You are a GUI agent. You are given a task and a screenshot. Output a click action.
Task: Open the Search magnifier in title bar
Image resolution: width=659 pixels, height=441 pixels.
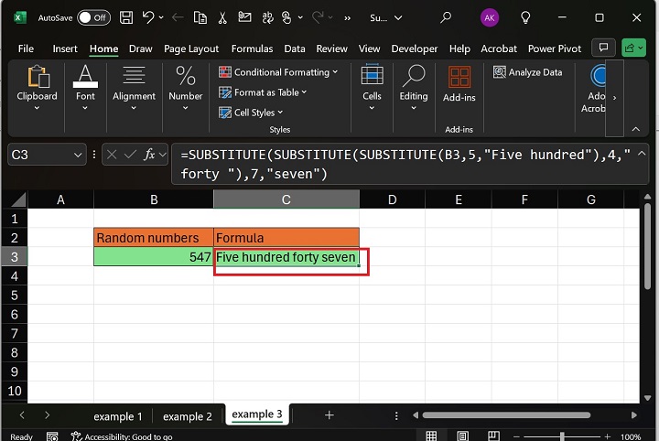pos(446,17)
